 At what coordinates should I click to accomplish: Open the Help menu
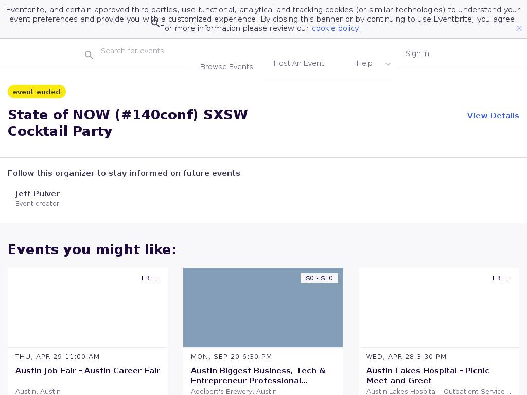[364, 63]
